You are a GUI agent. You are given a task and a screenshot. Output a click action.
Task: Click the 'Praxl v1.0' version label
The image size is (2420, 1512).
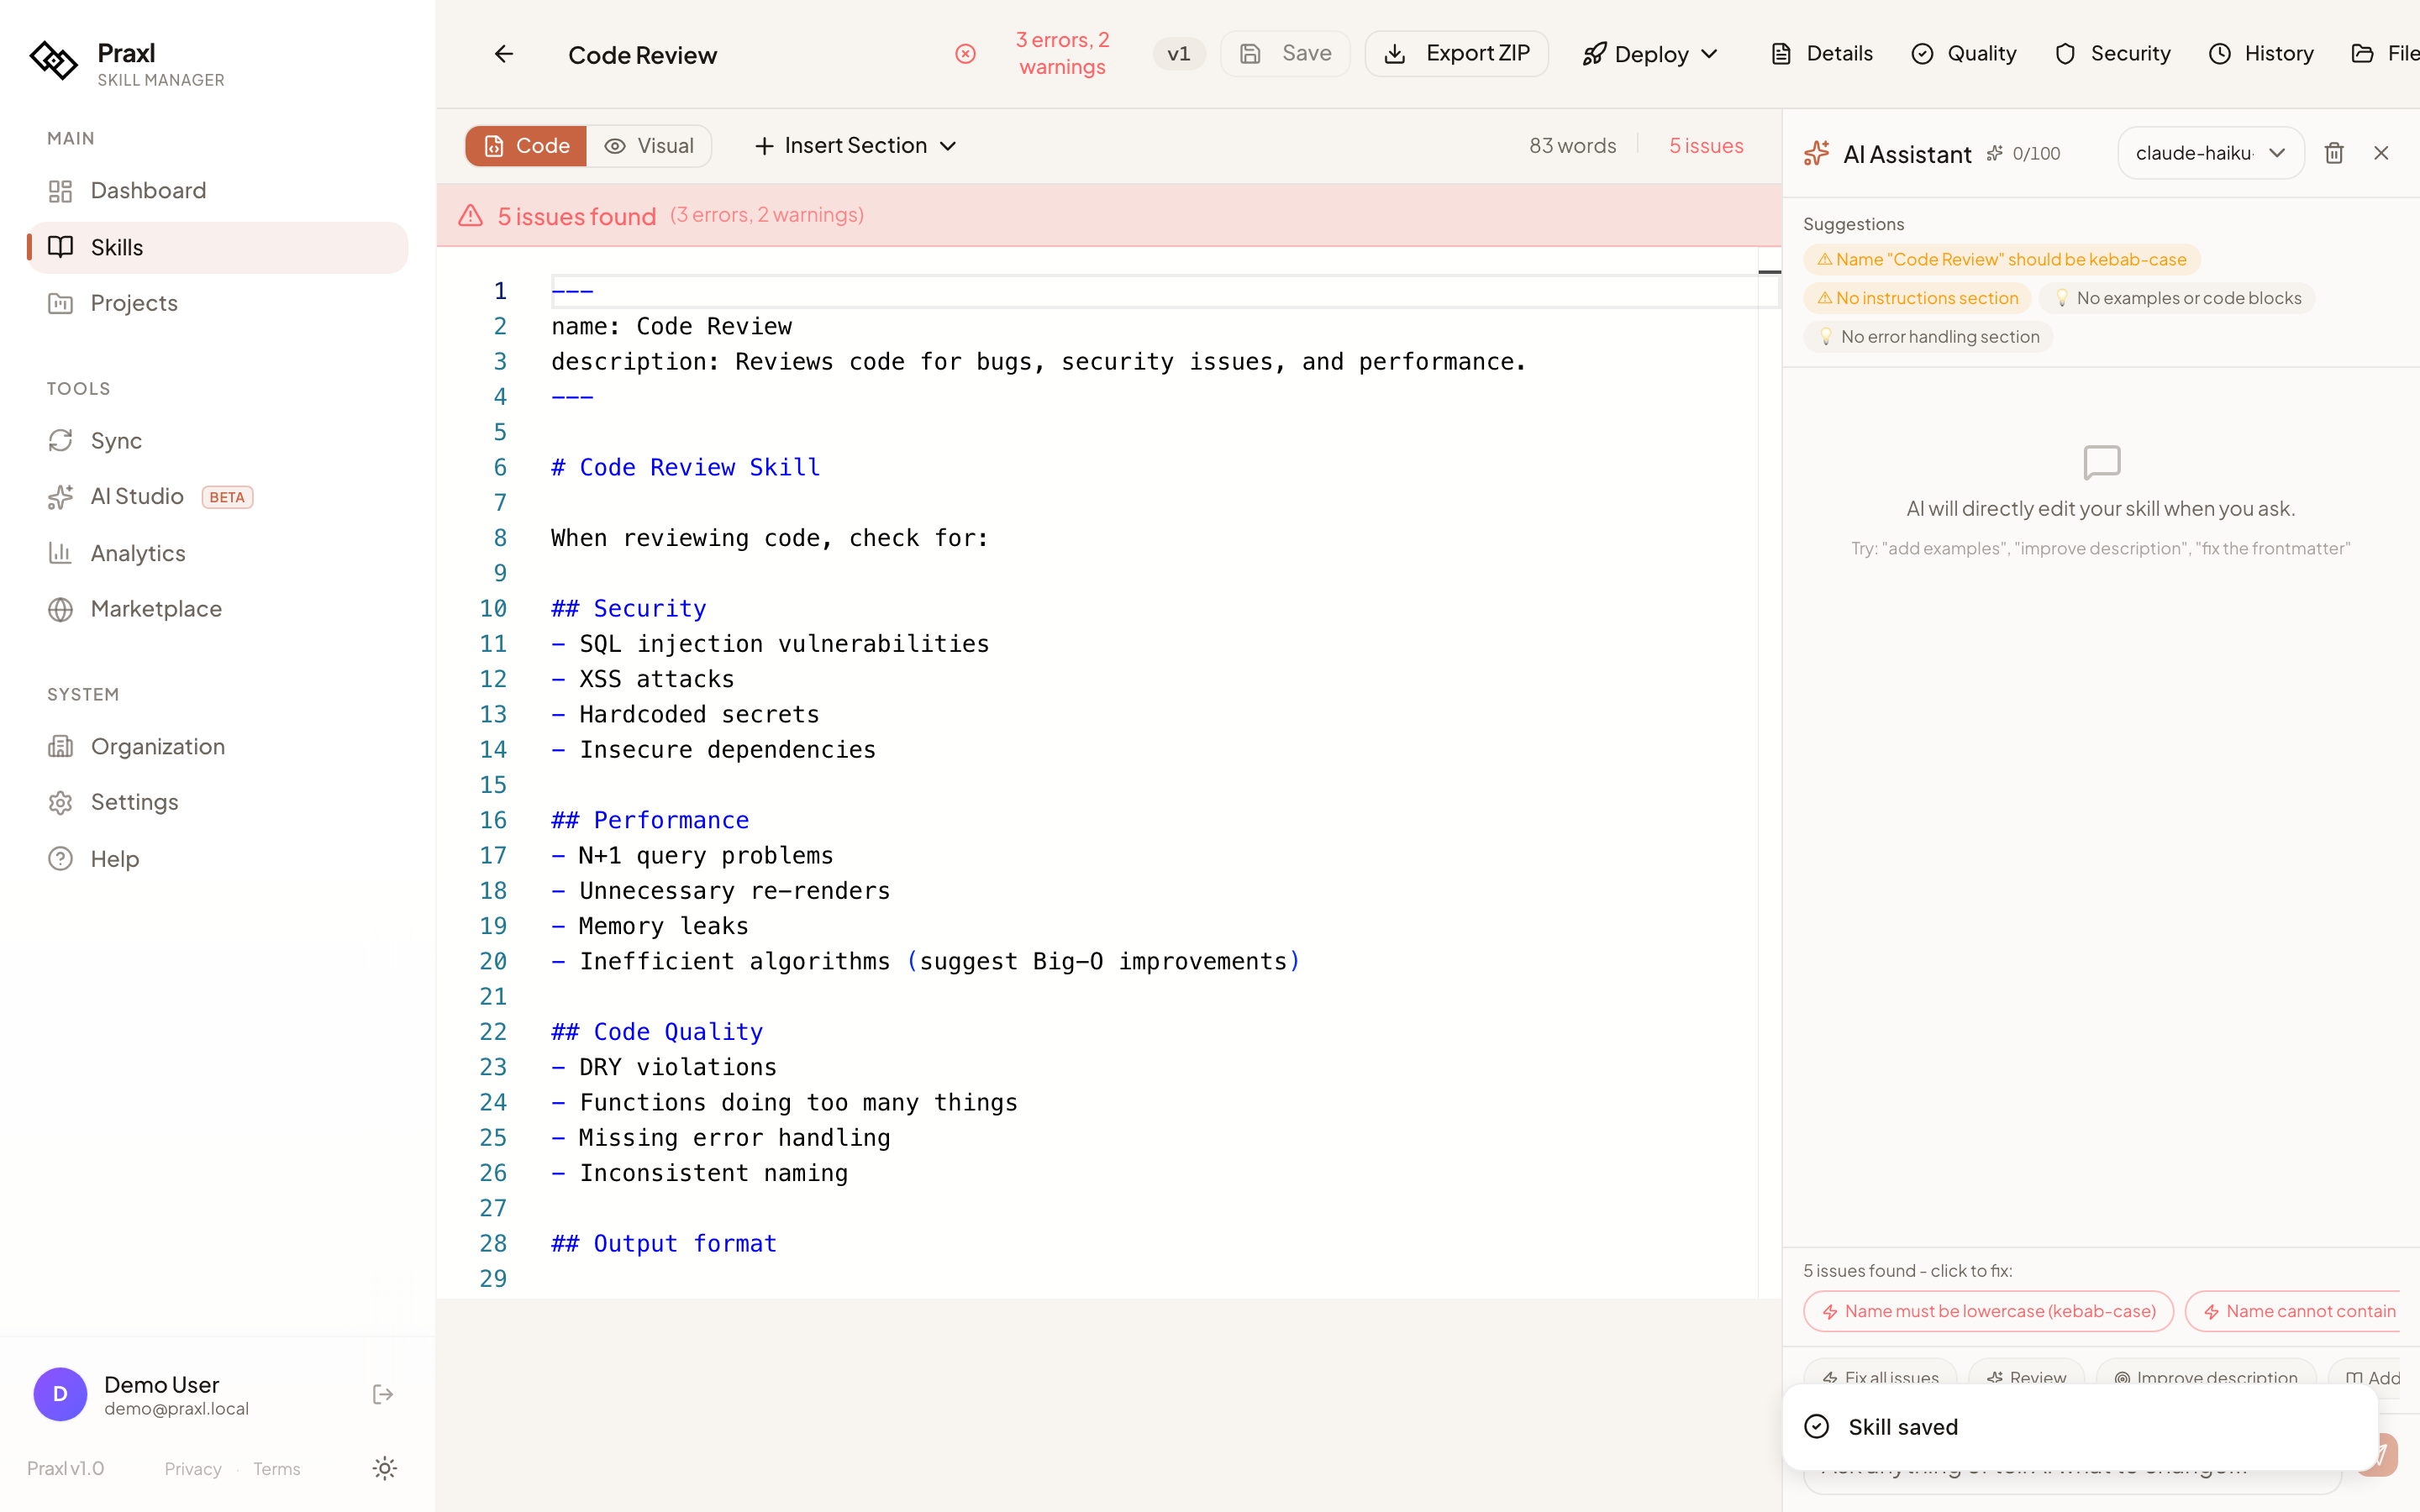pos(65,1469)
